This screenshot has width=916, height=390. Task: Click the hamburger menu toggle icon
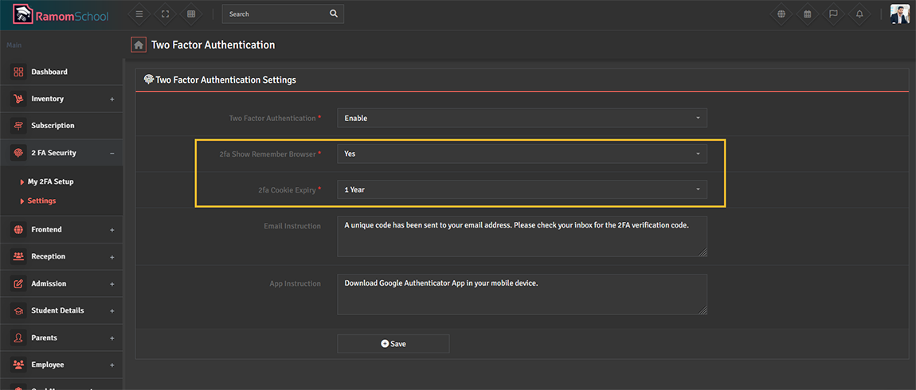tap(139, 14)
